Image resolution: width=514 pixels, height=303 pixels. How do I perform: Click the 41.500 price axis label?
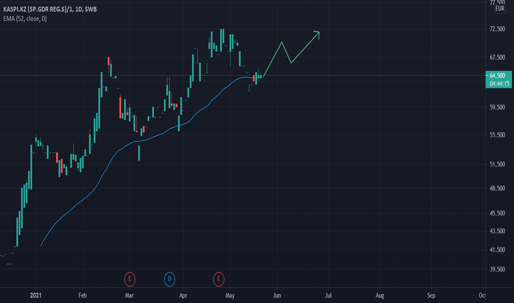pyautogui.click(x=497, y=250)
